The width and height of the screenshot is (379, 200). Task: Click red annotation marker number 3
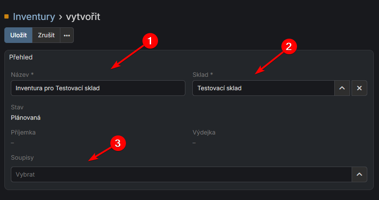(118, 143)
